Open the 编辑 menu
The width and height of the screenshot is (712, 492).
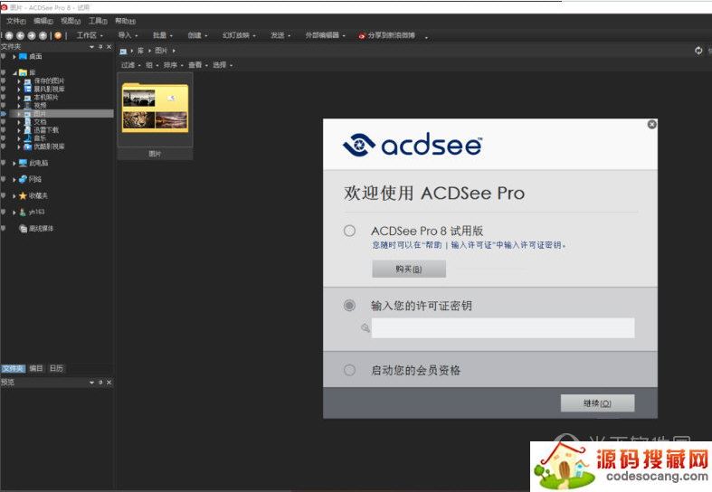point(43,21)
